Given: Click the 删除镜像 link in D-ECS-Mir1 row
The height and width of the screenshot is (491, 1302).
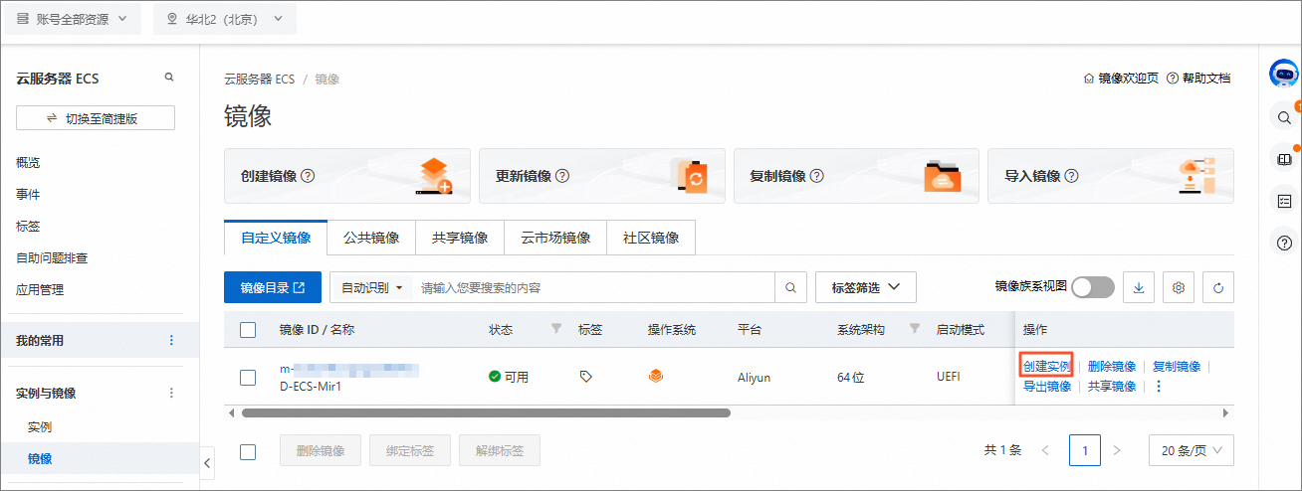Looking at the screenshot, I should [x=1112, y=366].
